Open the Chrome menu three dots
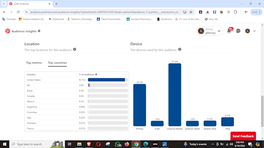Image resolution: width=264 pixels, height=148 pixels. click(x=260, y=12)
